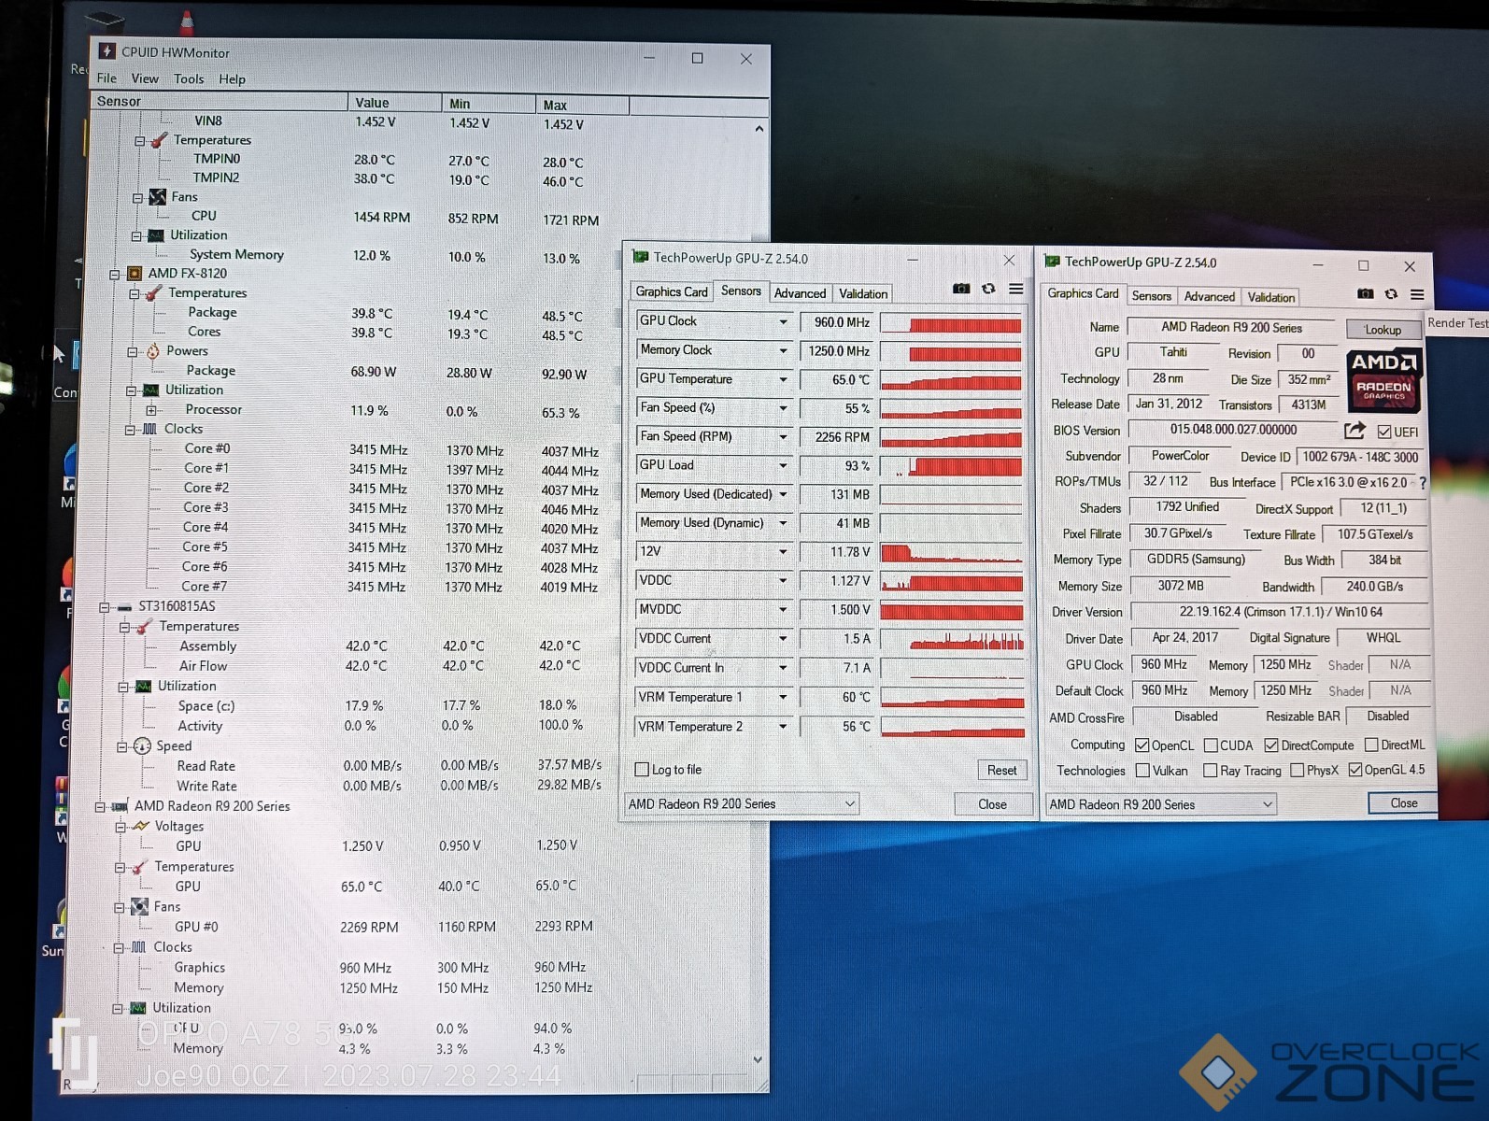Screen dimensions: 1489x1121
Task: Toggle the Vulkan checkbox
Action: pyautogui.click(x=1142, y=771)
